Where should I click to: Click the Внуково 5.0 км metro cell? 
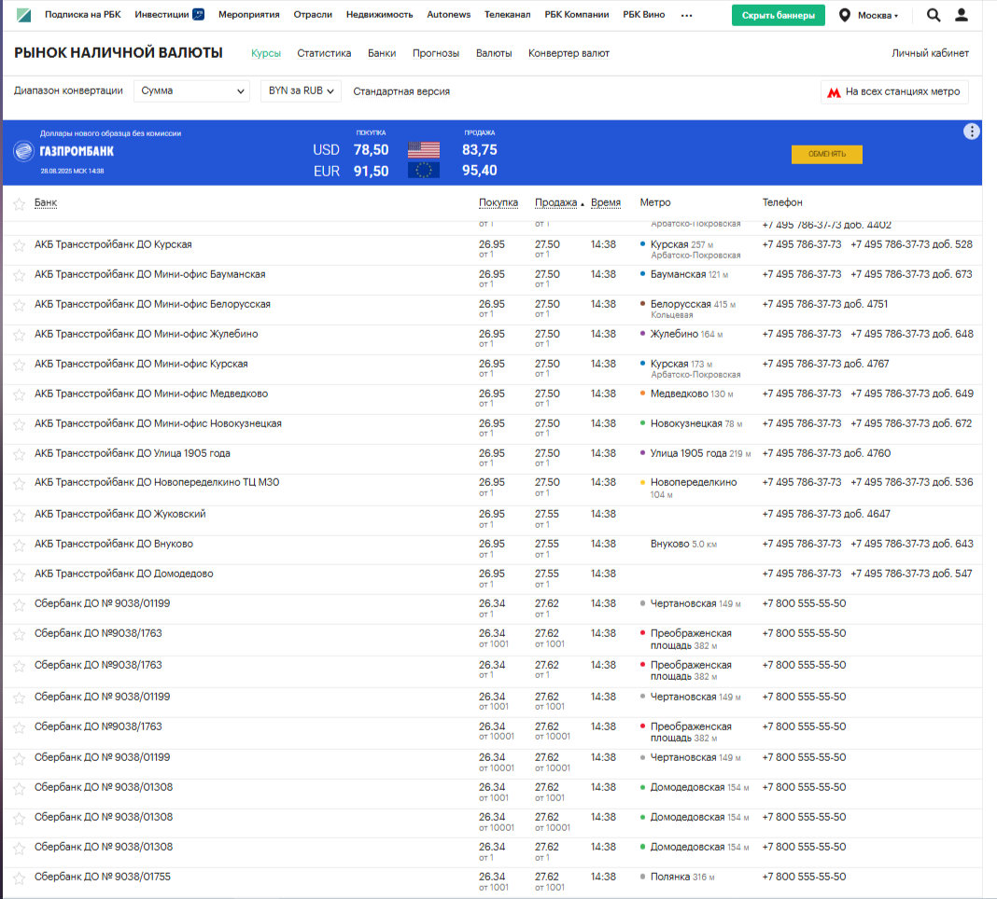pos(683,545)
